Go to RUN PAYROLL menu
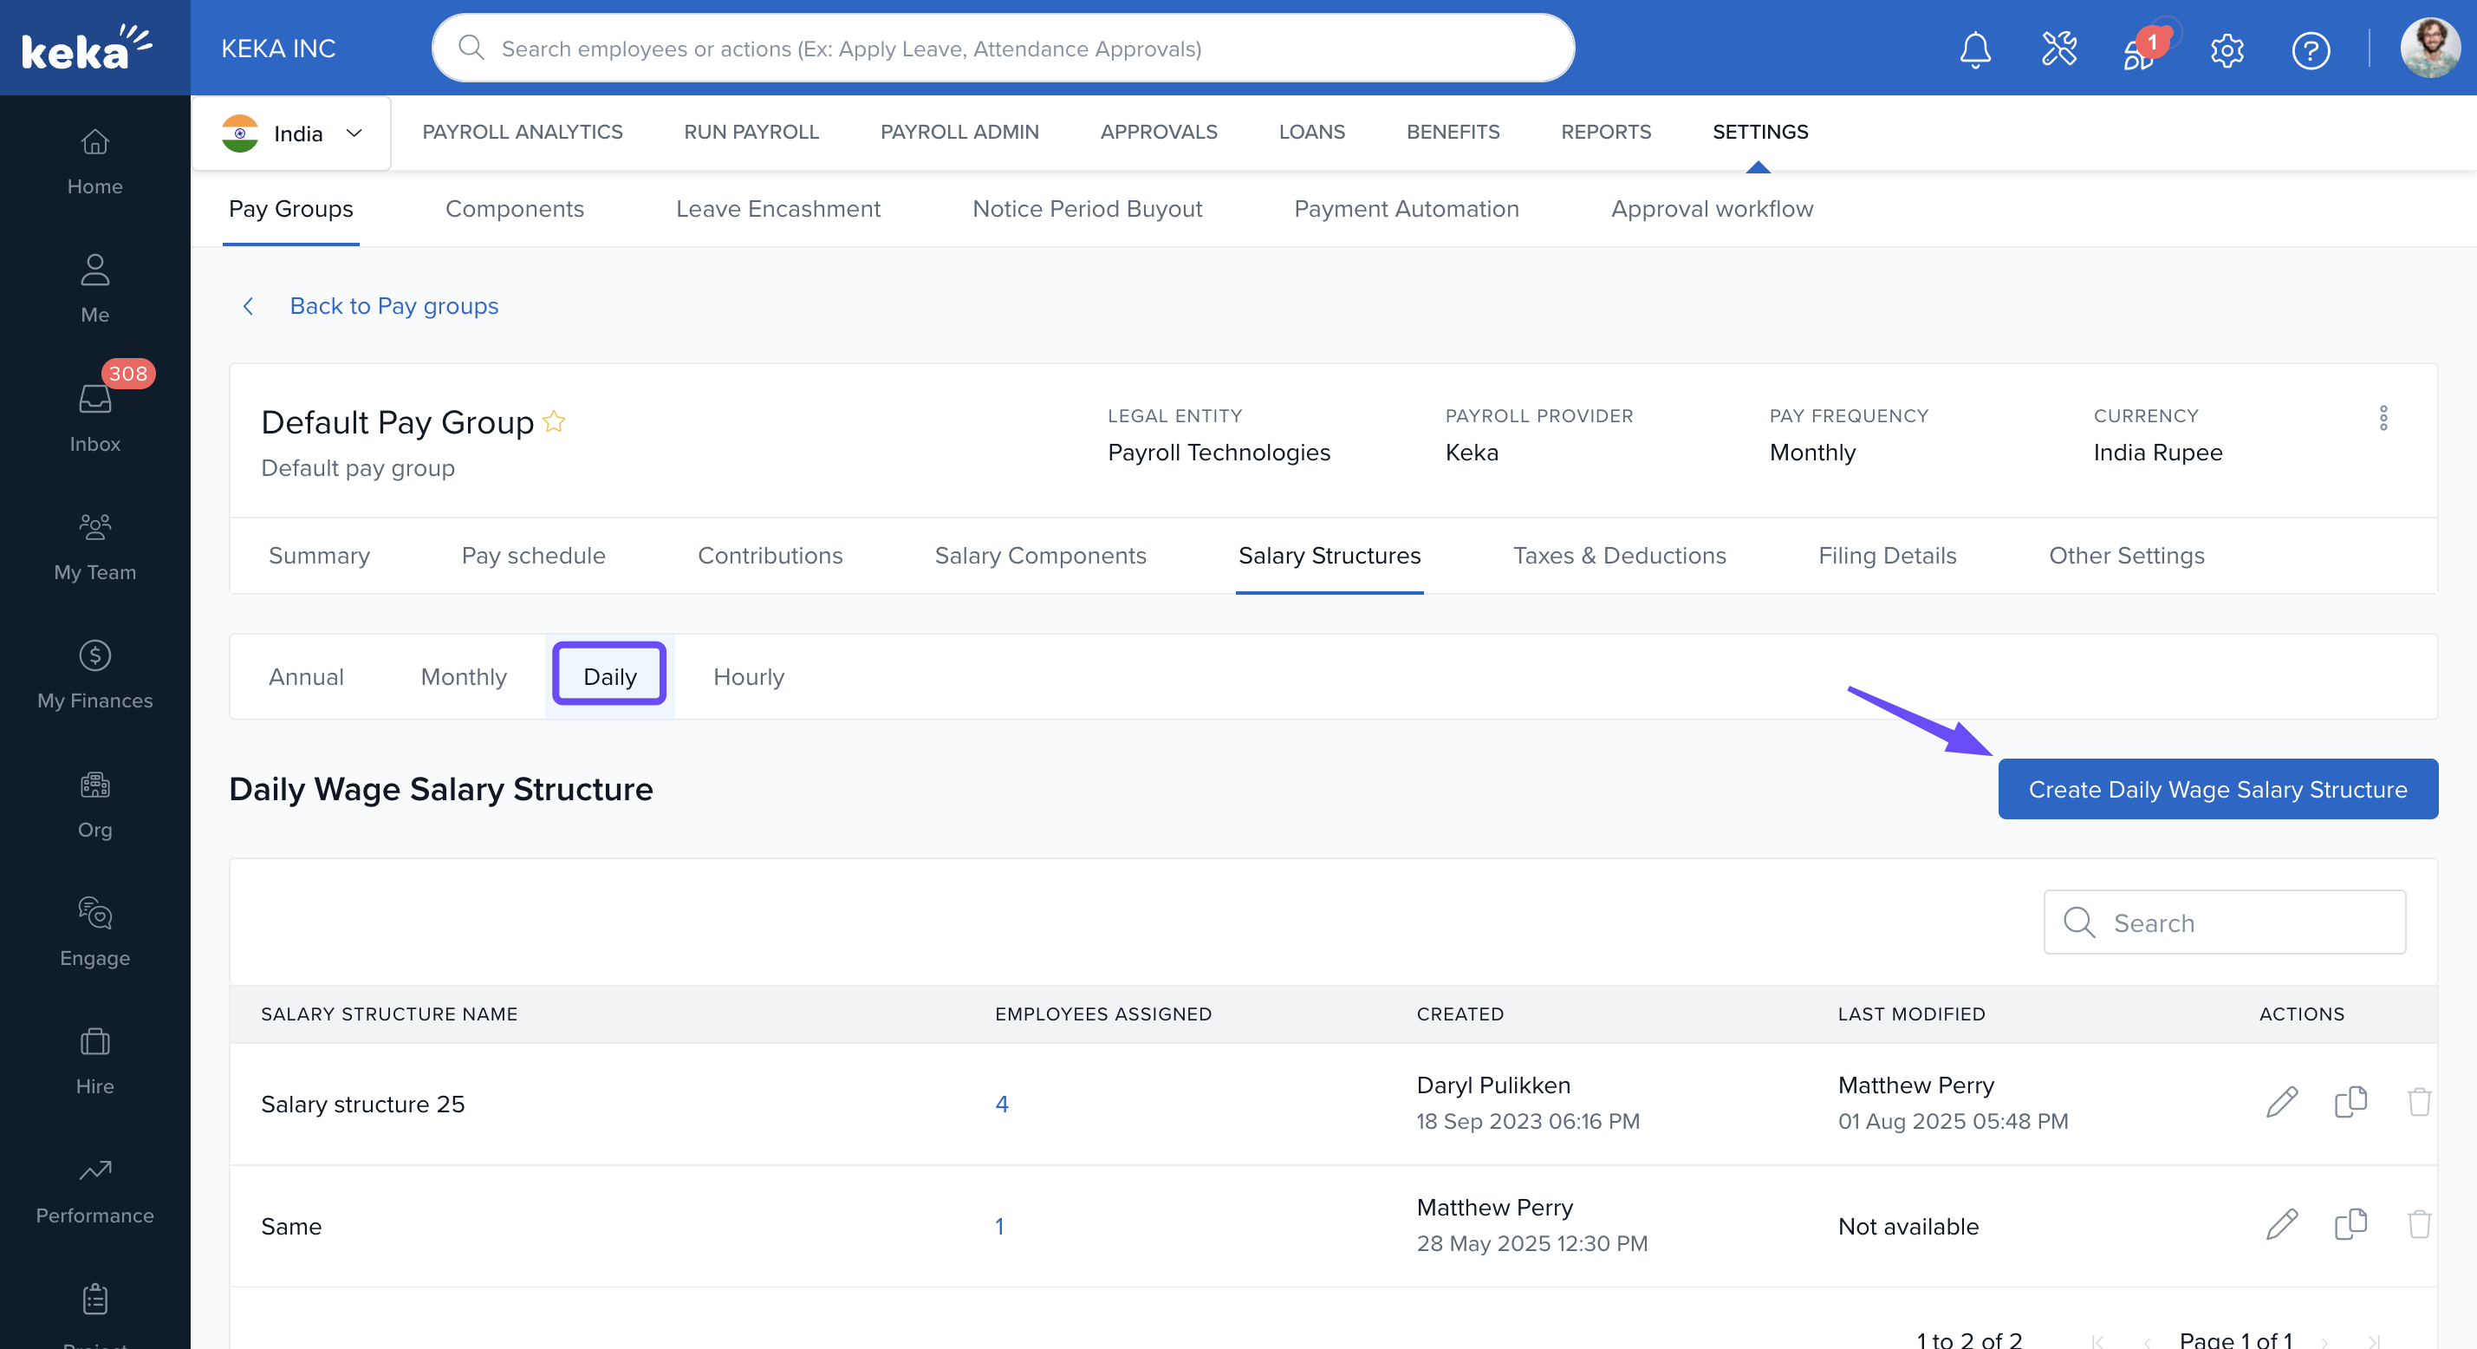Screen dimensions: 2477x1349 click(x=751, y=132)
